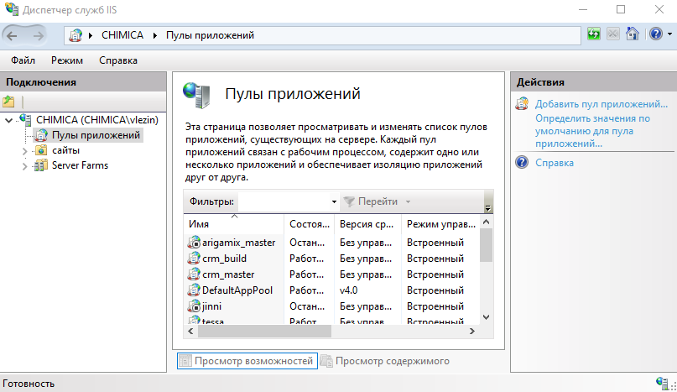This screenshot has width=677, height=392.
Task: Select Пулы приложений in the connections tree
Action: click(96, 134)
